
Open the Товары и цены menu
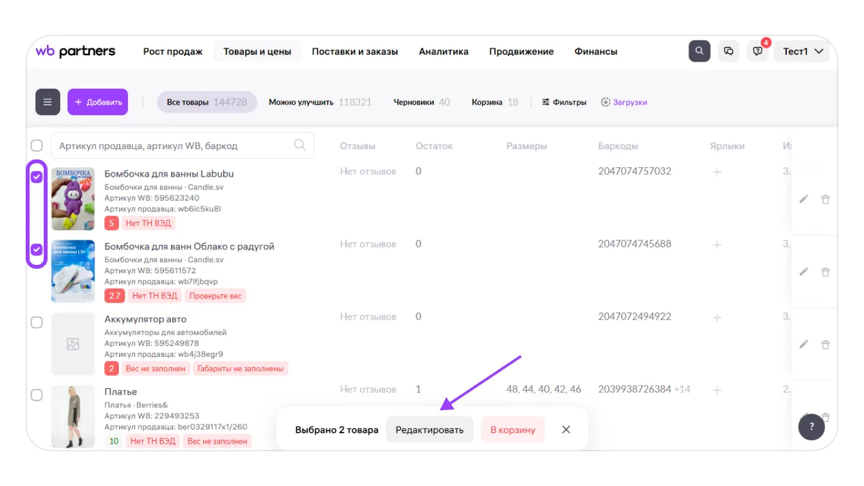click(x=257, y=51)
